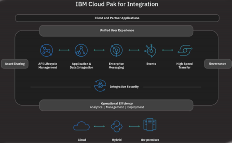
Task: Click the Events label
Action: point(151,64)
